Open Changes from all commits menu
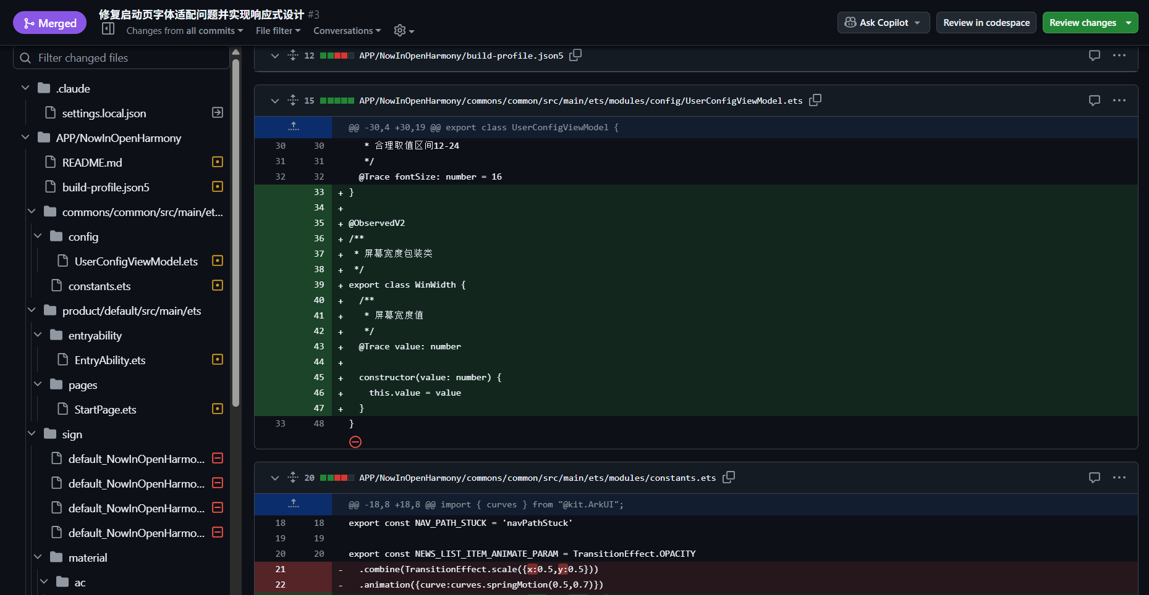This screenshot has width=1149, height=595. point(184,31)
